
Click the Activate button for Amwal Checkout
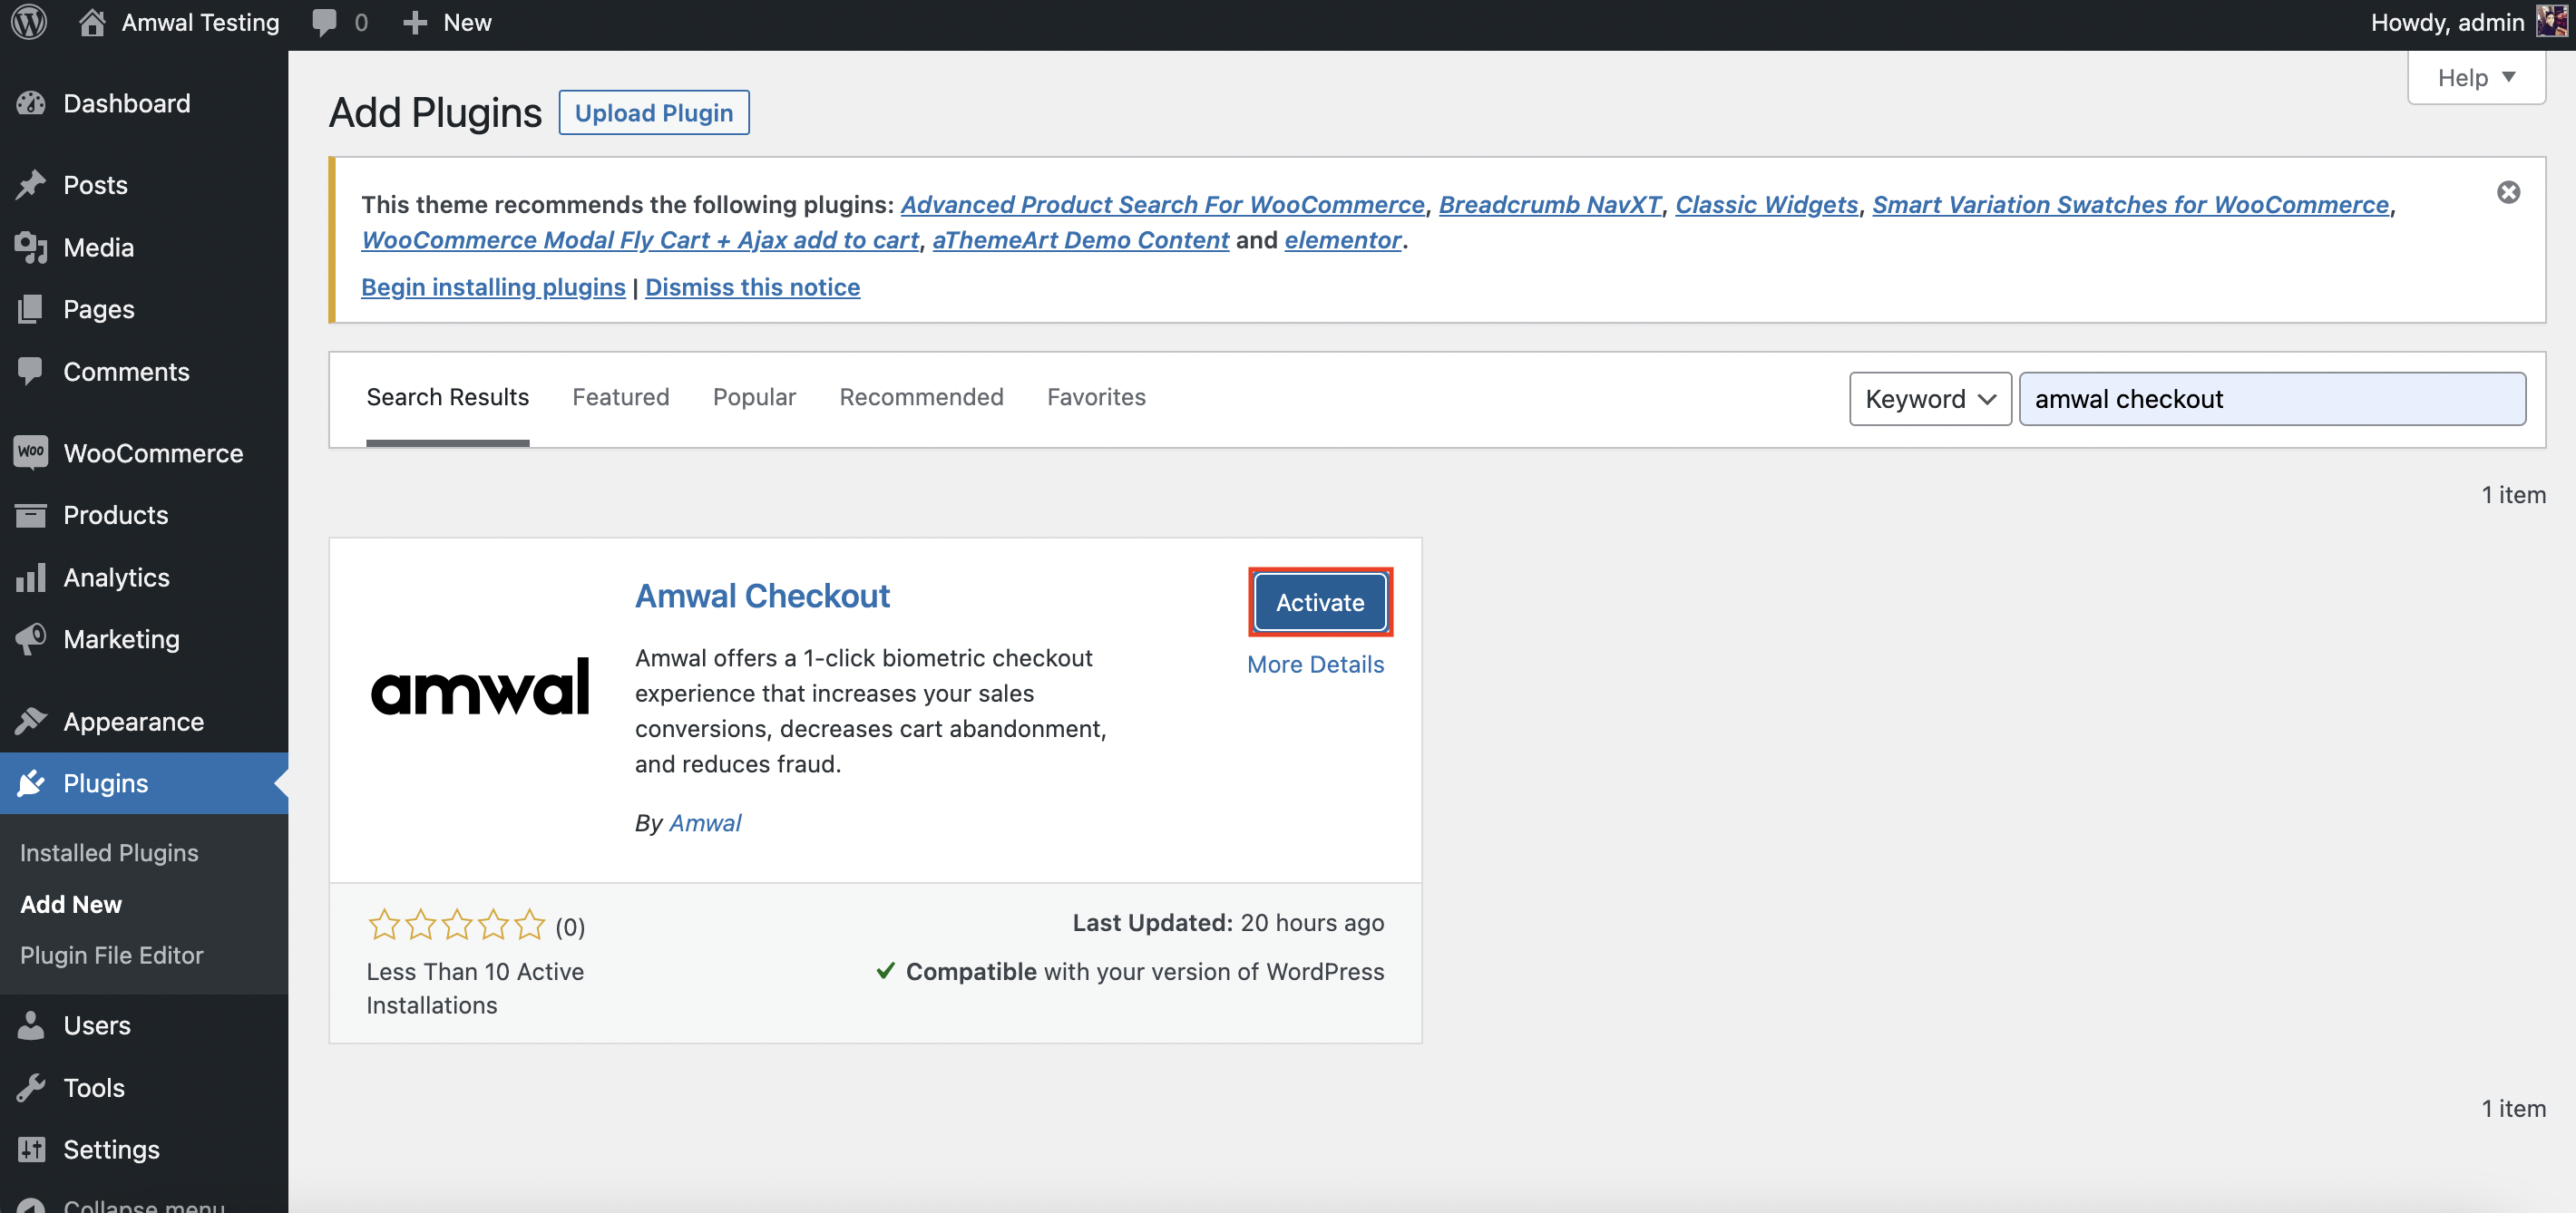click(x=1319, y=603)
